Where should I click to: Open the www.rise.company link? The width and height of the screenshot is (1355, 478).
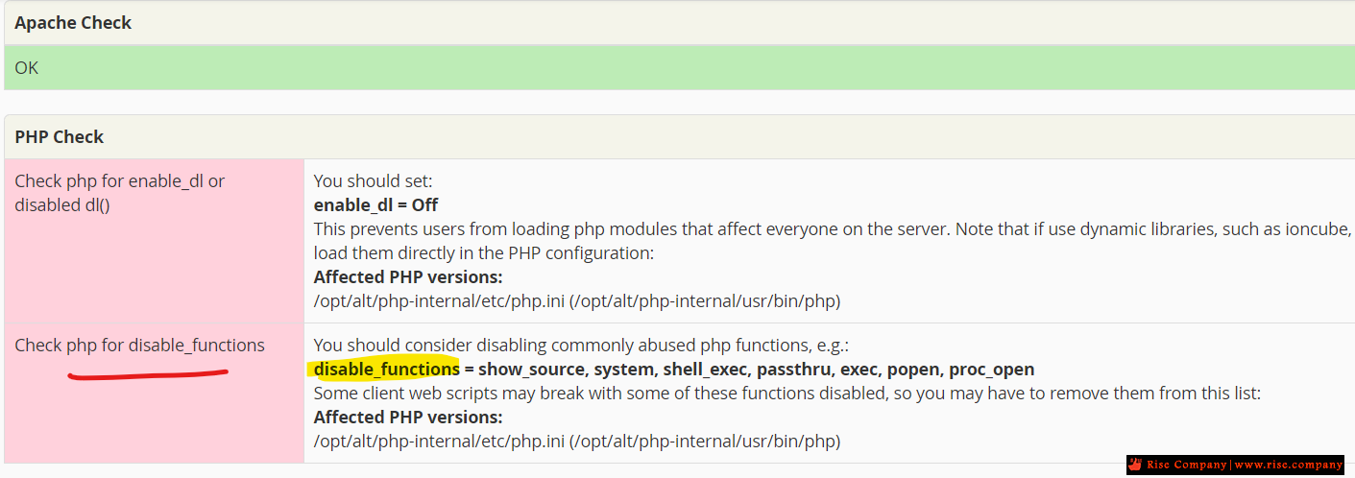1288,465
